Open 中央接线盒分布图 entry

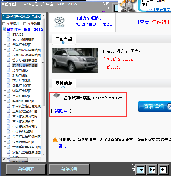[25, 127]
